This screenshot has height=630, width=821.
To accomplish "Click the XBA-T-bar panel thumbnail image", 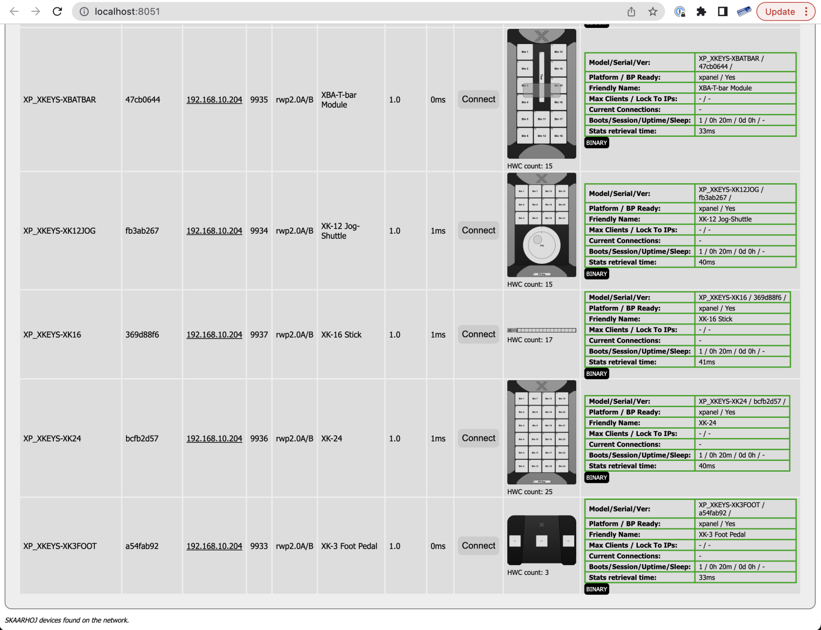I will pyautogui.click(x=541, y=94).
